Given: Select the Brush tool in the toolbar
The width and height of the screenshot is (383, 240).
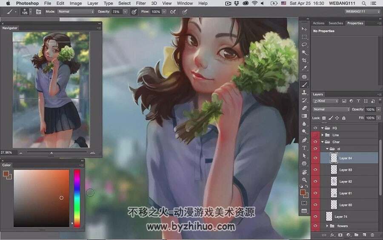Looking at the screenshot, I should pyautogui.click(x=304, y=85).
